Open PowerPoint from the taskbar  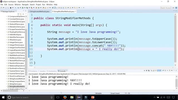(93, 97)
